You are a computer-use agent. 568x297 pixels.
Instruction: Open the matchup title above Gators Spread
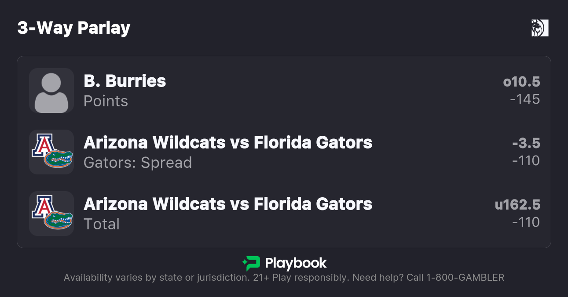coord(228,143)
